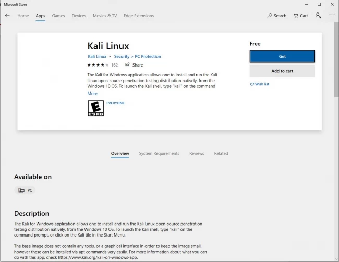Click the ESRB Everyone rating badge
Screen dimensions: 339x262
[95, 108]
